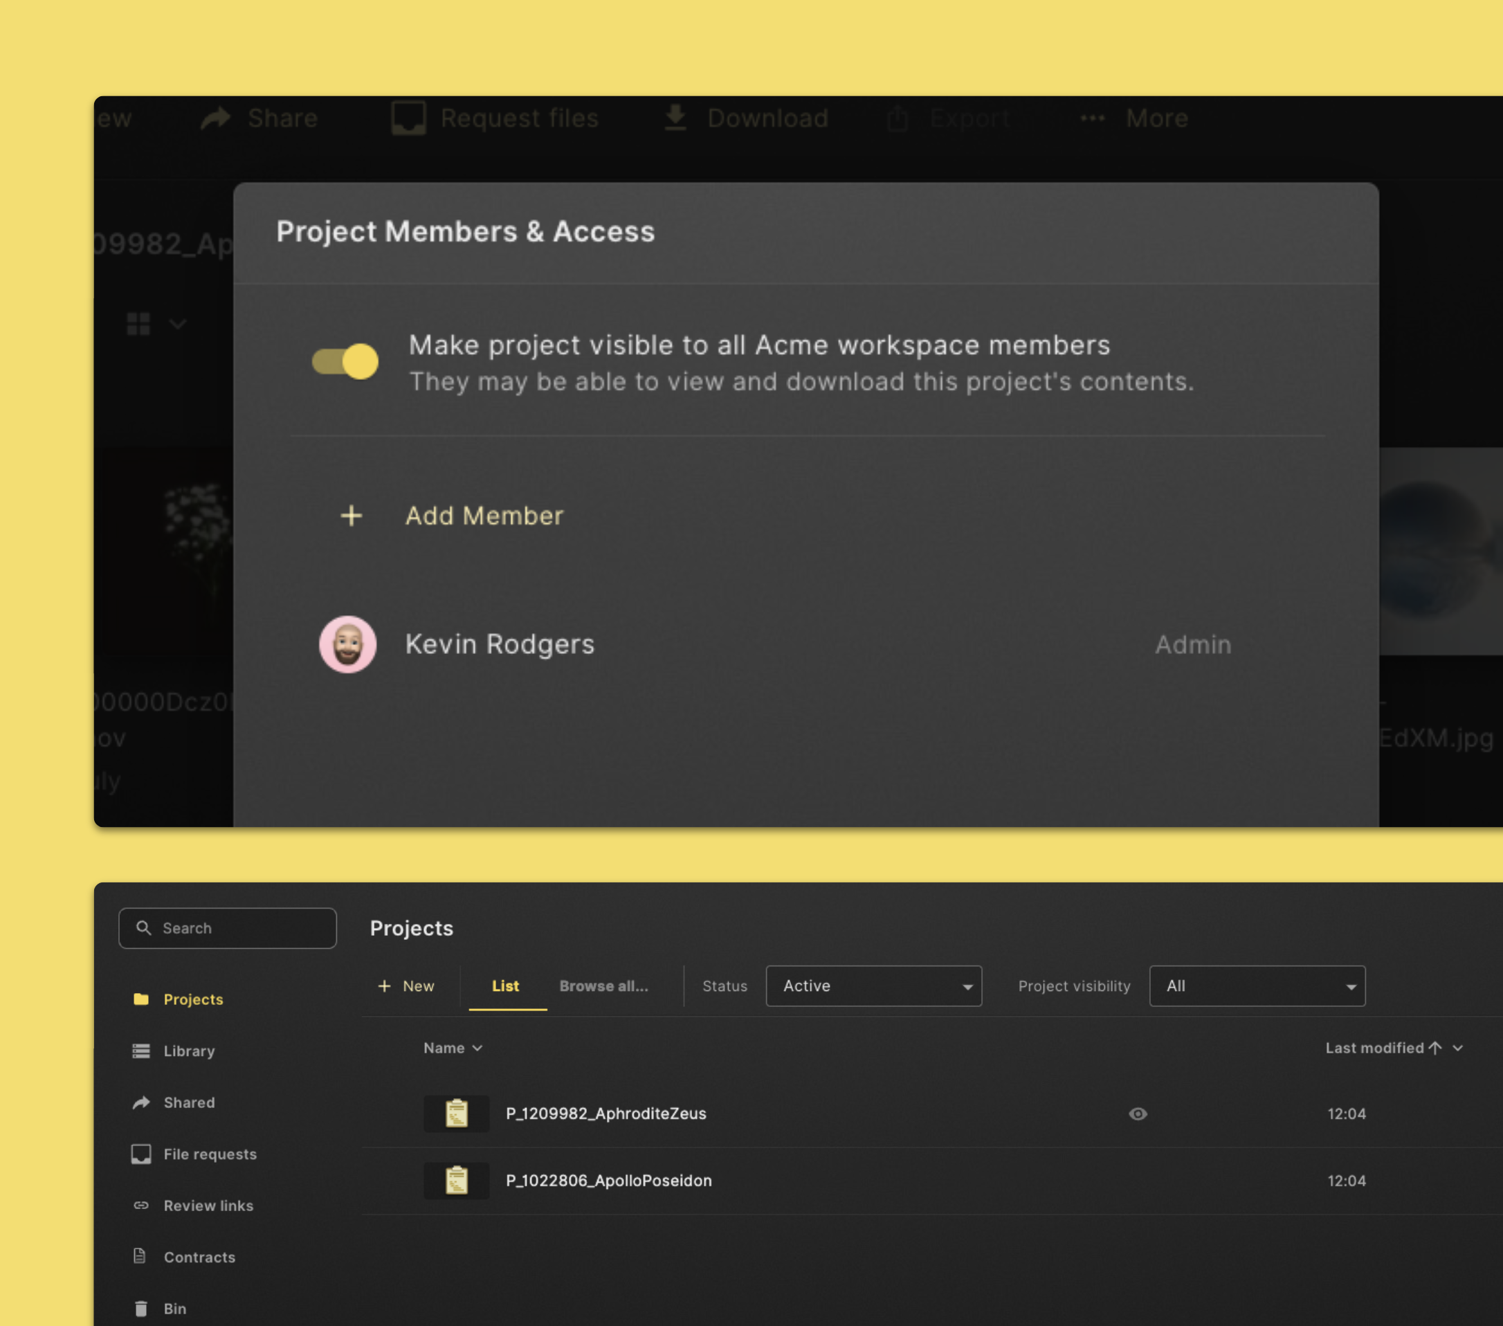This screenshot has height=1326, width=1503.
Task: Click the Share arrow icon in toolbar
Action: click(216, 118)
